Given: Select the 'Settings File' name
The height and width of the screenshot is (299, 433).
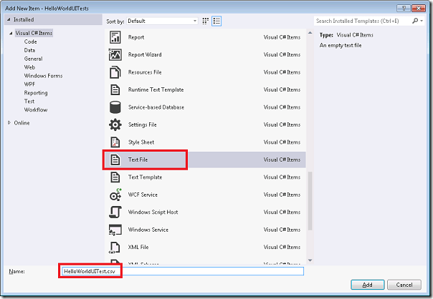Looking at the screenshot, I should [143, 124].
